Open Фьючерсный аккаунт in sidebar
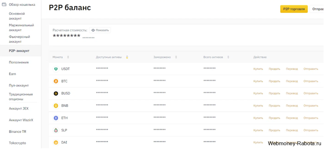324x149 pixels. [19, 39]
